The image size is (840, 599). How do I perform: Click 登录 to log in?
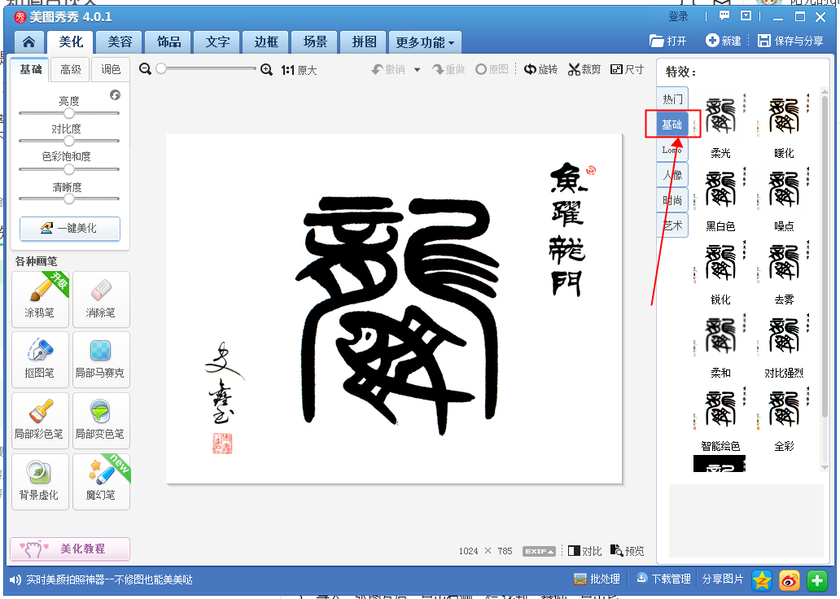click(678, 16)
